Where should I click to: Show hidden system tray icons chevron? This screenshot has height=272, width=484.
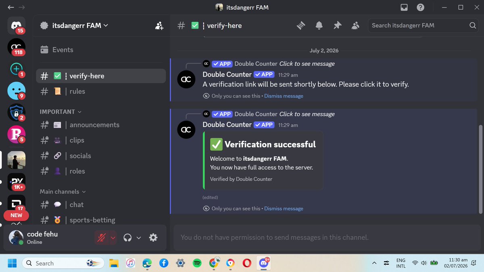pyautogui.click(x=374, y=263)
